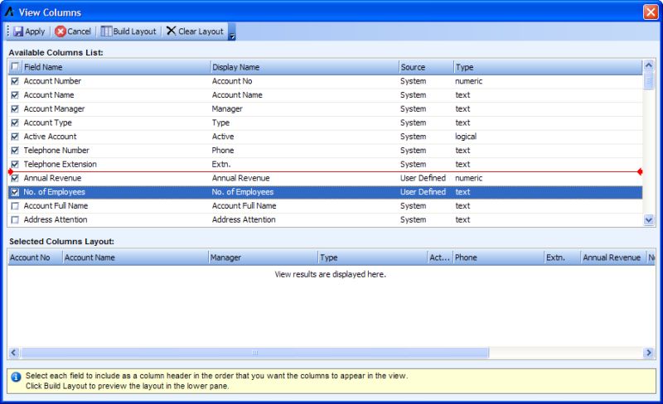Screen dimensions: 663x404
Task: Click 'Account No' display name cell
Action: (x=232, y=81)
